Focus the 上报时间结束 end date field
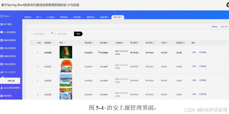The width and height of the screenshot is (229, 114). click(x=63, y=34)
